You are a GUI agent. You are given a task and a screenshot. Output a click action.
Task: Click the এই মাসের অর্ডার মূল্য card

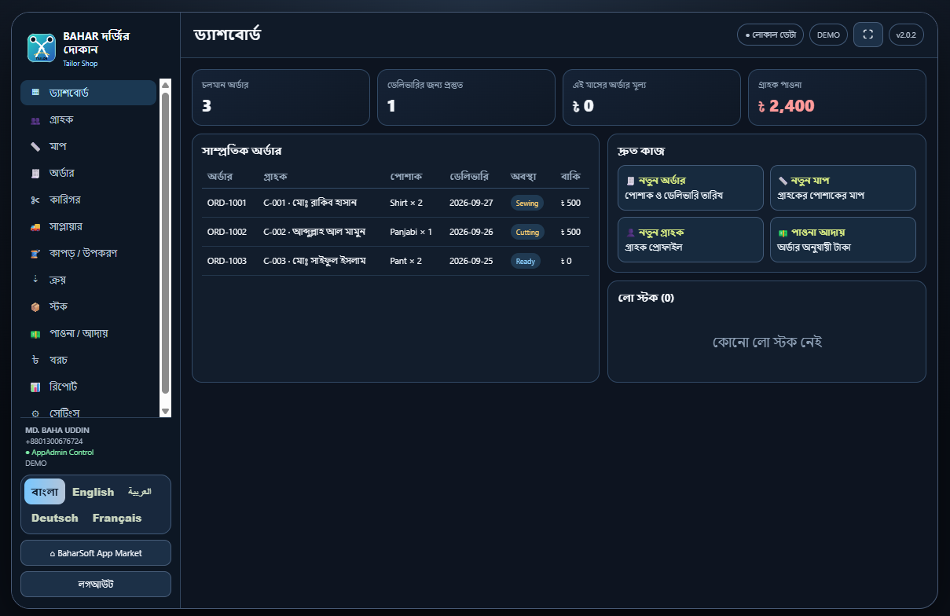pyautogui.click(x=651, y=97)
